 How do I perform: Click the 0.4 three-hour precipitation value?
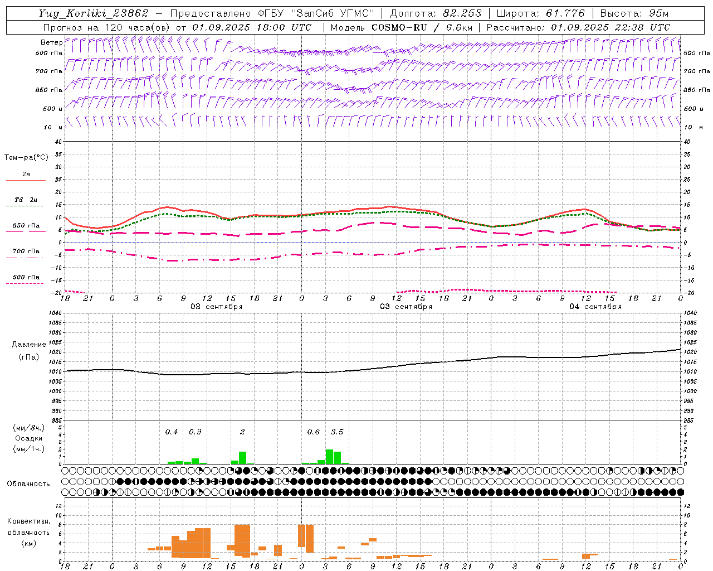pos(172,432)
